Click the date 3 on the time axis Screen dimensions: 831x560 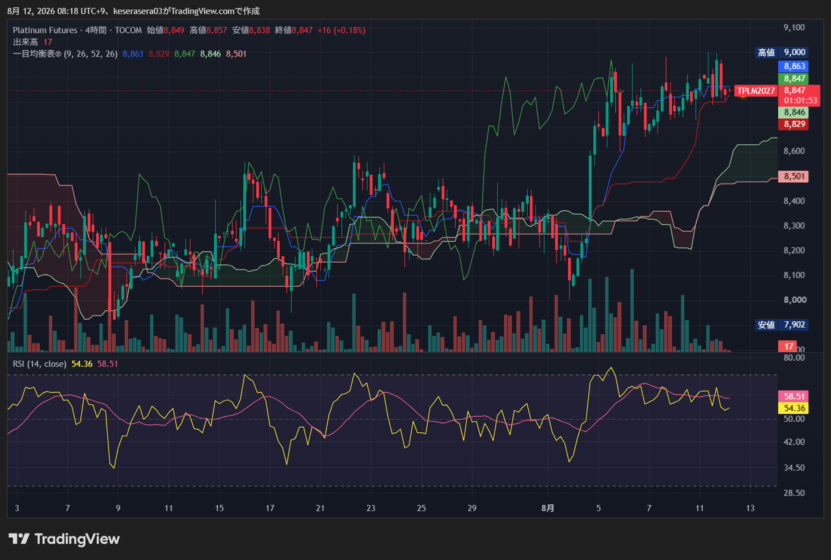[17, 508]
